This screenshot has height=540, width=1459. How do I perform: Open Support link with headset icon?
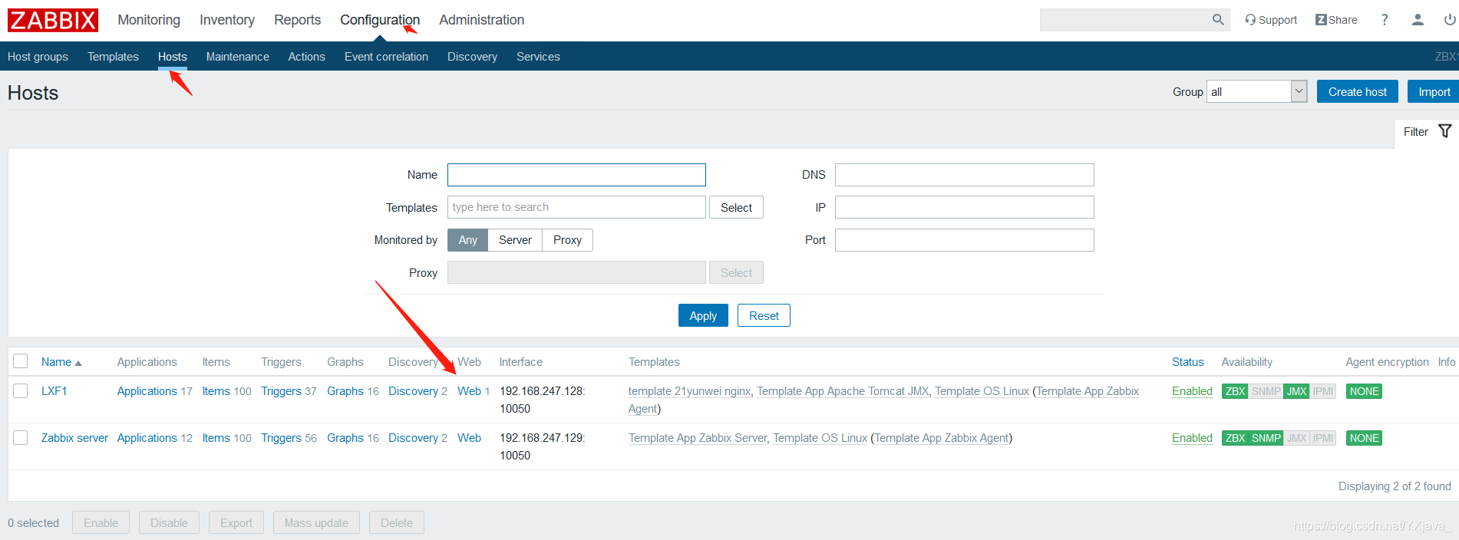[x=1271, y=20]
